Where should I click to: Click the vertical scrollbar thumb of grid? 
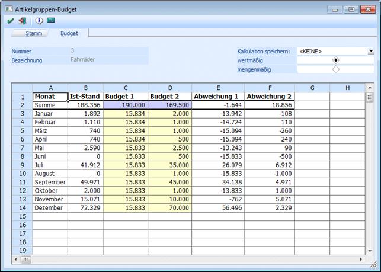pos(370,97)
